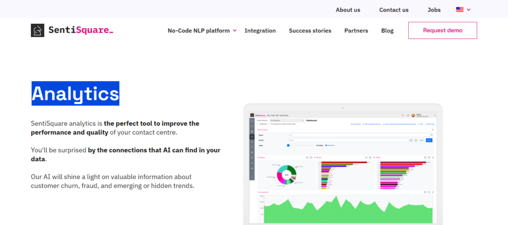Click the dashboard screenshot on the laptop
Screen dimensions: 508x225
tap(343, 168)
